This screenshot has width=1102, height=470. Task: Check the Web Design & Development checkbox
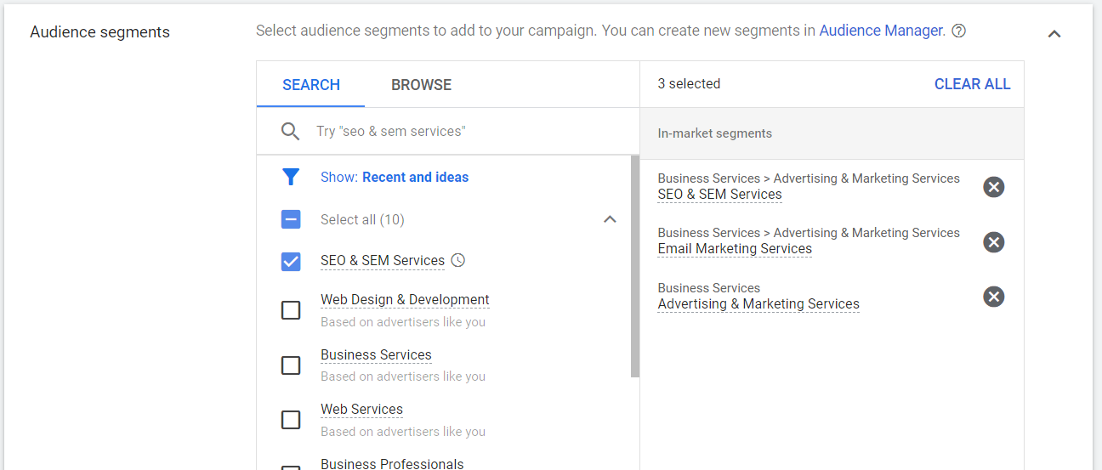[291, 310]
